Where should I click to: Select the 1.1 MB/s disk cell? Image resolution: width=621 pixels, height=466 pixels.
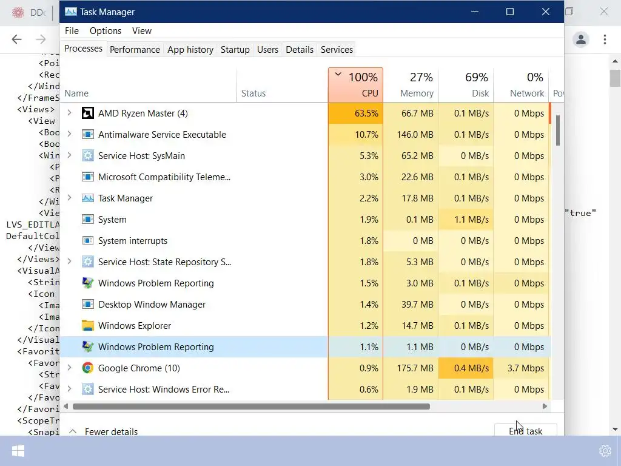466,220
